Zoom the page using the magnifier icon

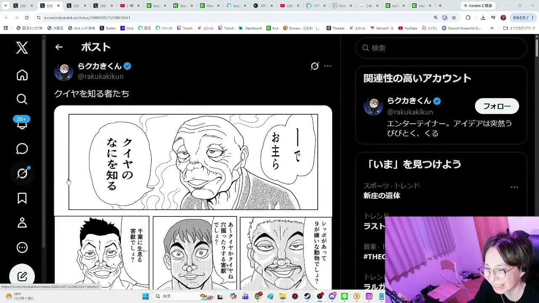(x=436, y=18)
